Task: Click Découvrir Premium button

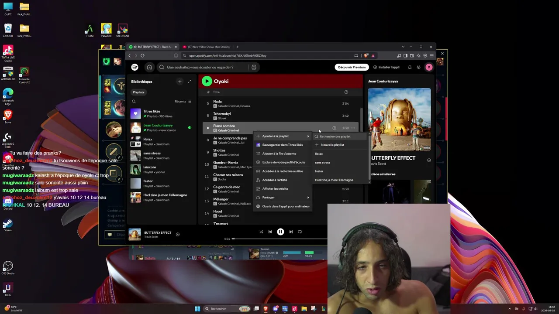Action: point(352,67)
